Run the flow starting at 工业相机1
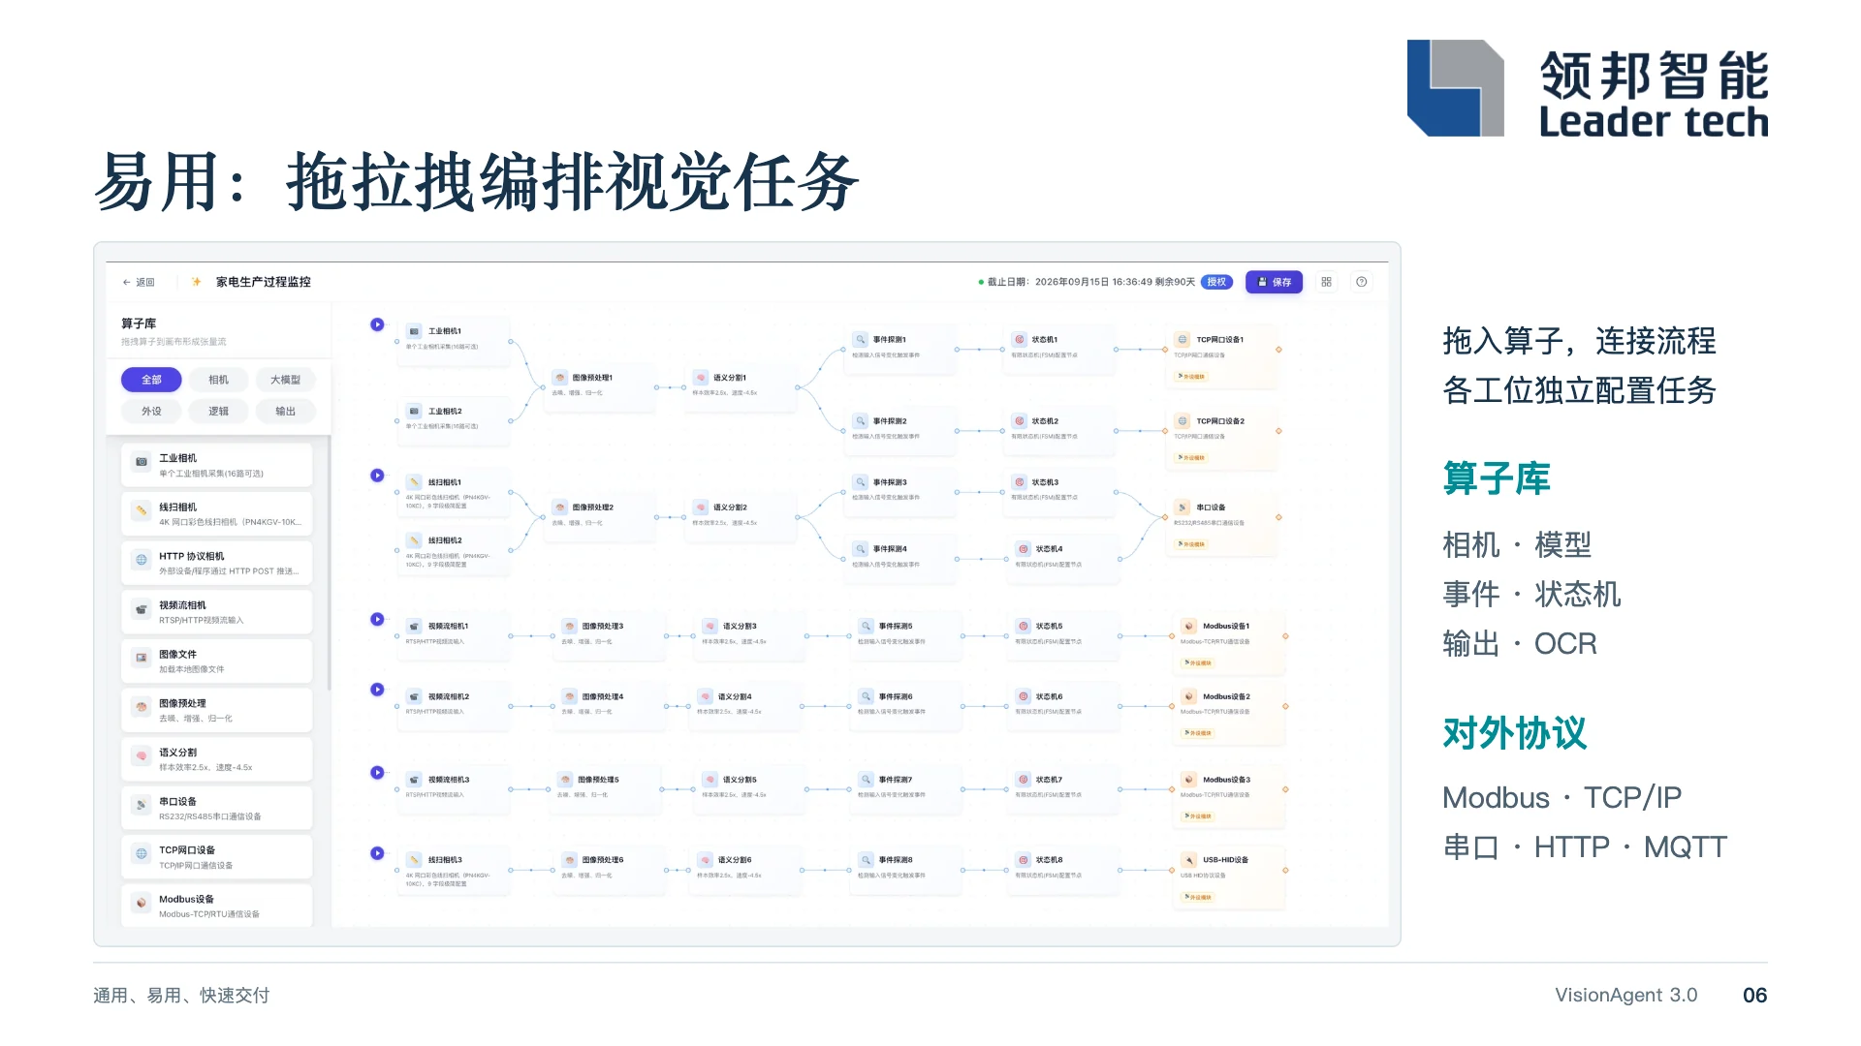1861x1046 pixels. pyautogui.click(x=377, y=324)
